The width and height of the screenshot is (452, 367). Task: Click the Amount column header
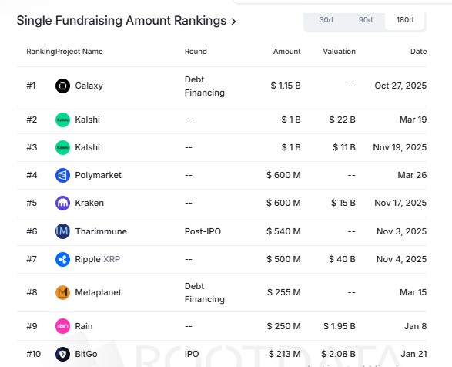(286, 52)
